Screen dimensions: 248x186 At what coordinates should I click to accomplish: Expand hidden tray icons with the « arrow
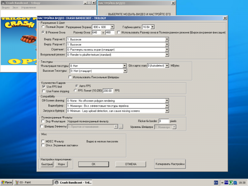point(222,183)
